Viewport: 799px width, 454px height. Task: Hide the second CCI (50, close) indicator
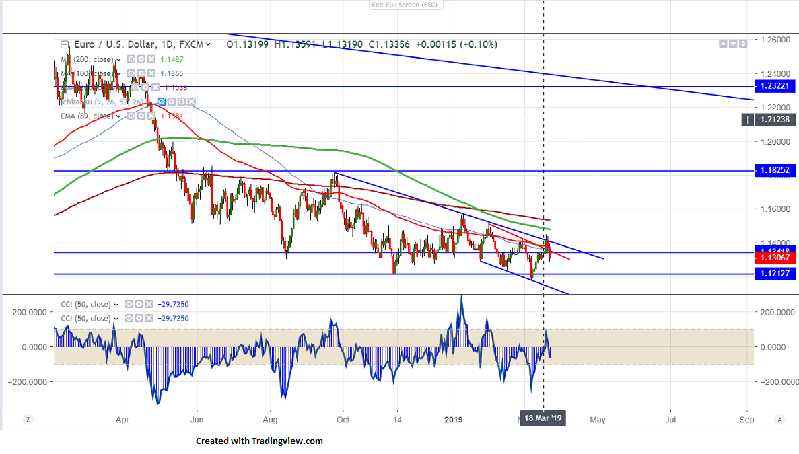pyautogui.click(x=129, y=319)
